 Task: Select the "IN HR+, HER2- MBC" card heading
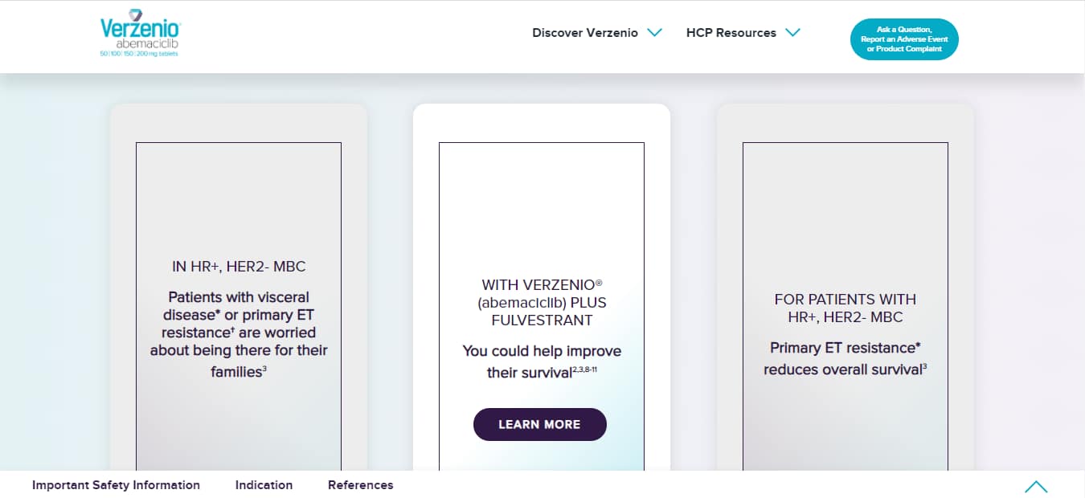point(239,267)
